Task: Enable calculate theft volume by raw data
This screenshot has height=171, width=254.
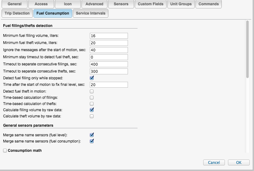Action: pos(92,116)
